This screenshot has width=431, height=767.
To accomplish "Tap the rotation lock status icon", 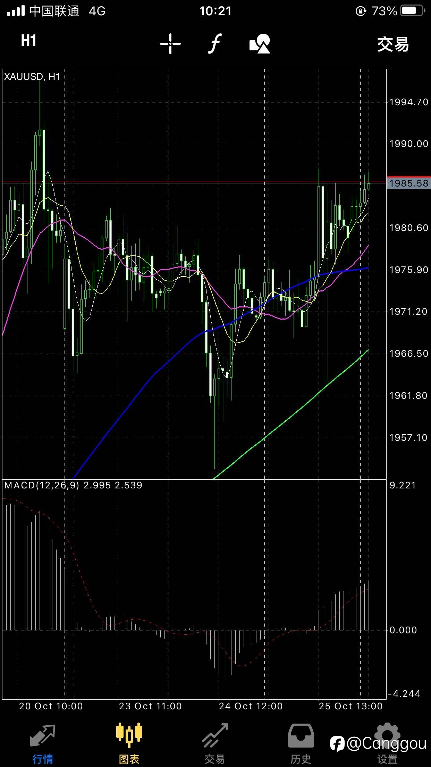I will [361, 11].
